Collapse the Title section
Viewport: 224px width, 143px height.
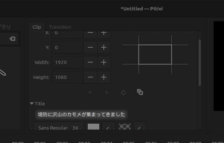(x=32, y=104)
